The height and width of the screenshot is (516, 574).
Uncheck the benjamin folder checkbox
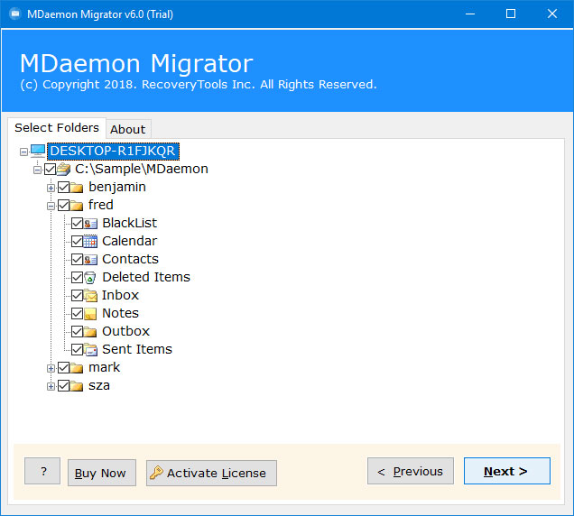pyautogui.click(x=64, y=188)
